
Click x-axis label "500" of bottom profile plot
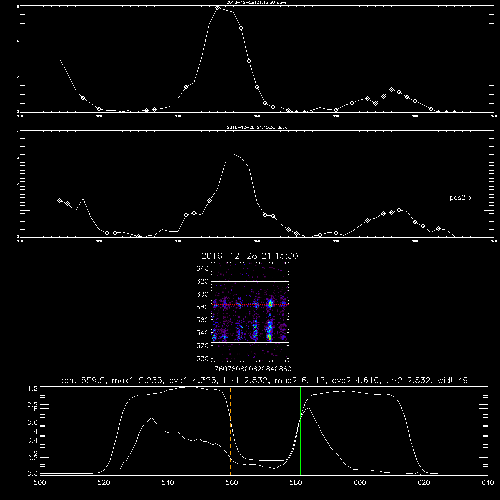40,483
